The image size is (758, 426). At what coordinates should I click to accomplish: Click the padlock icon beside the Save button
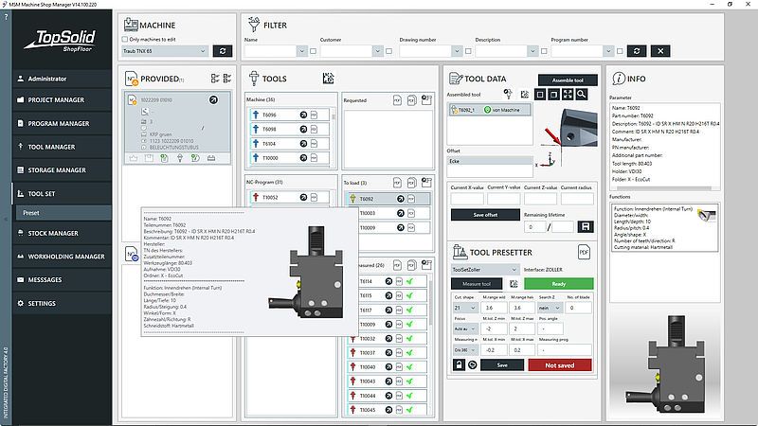tap(459, 364)
